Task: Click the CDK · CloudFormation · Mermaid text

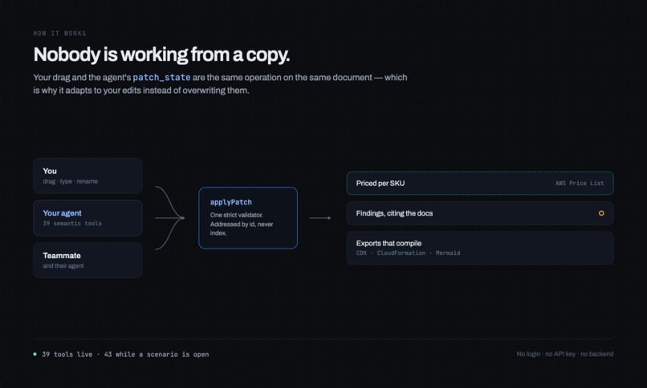Action: pyautogui.click(x=408, y=253)
